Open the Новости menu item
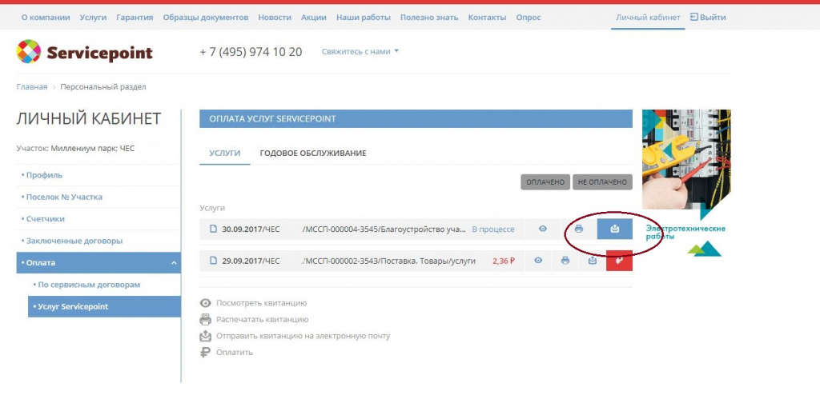The image size is (820, 411). (275, 18)
